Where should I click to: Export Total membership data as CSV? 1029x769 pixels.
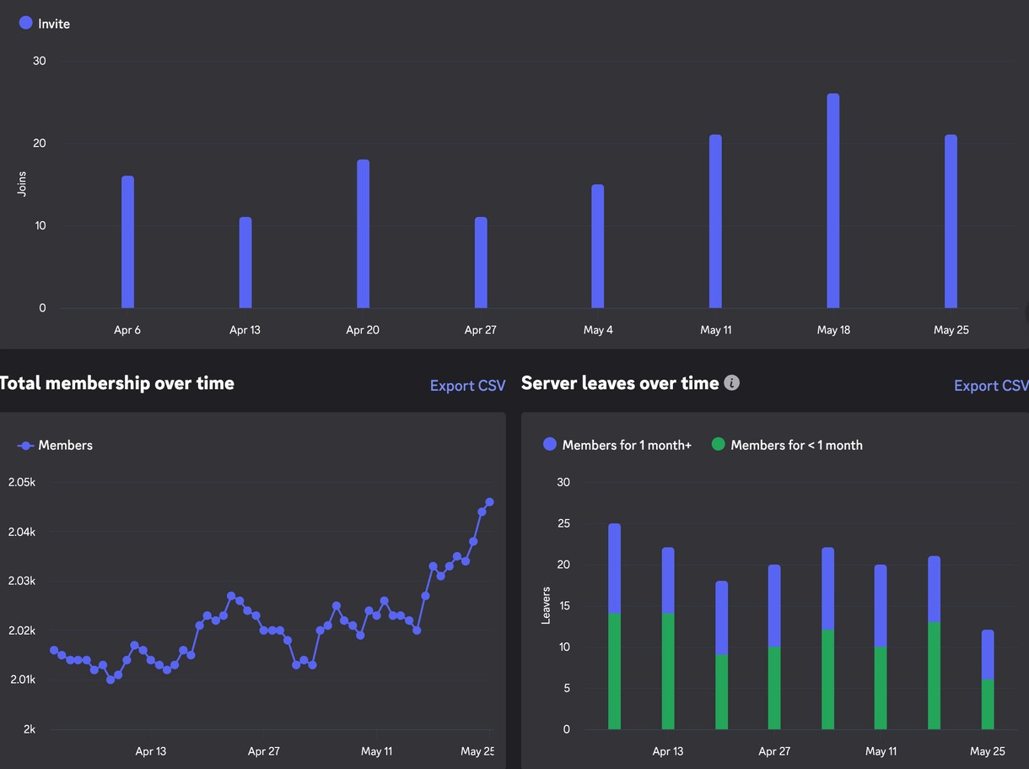(468, 386)
